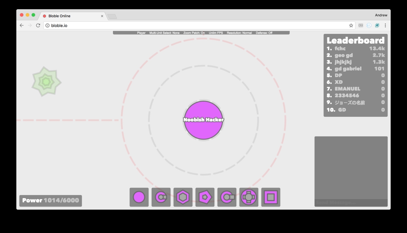Reload the bloble.io page

coord(38,25)
